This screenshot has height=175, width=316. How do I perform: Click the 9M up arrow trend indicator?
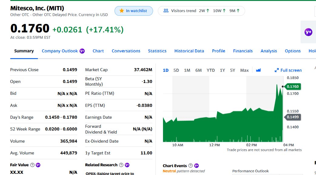(238, 11)
